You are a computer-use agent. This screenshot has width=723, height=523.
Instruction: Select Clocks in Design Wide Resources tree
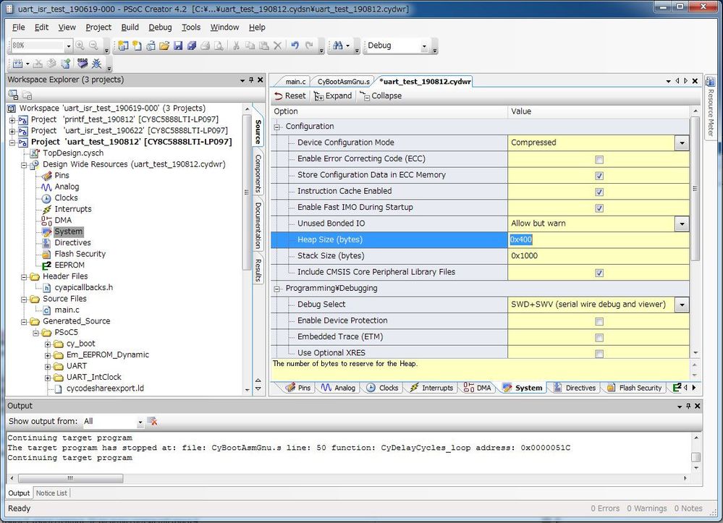pos(66,197)
